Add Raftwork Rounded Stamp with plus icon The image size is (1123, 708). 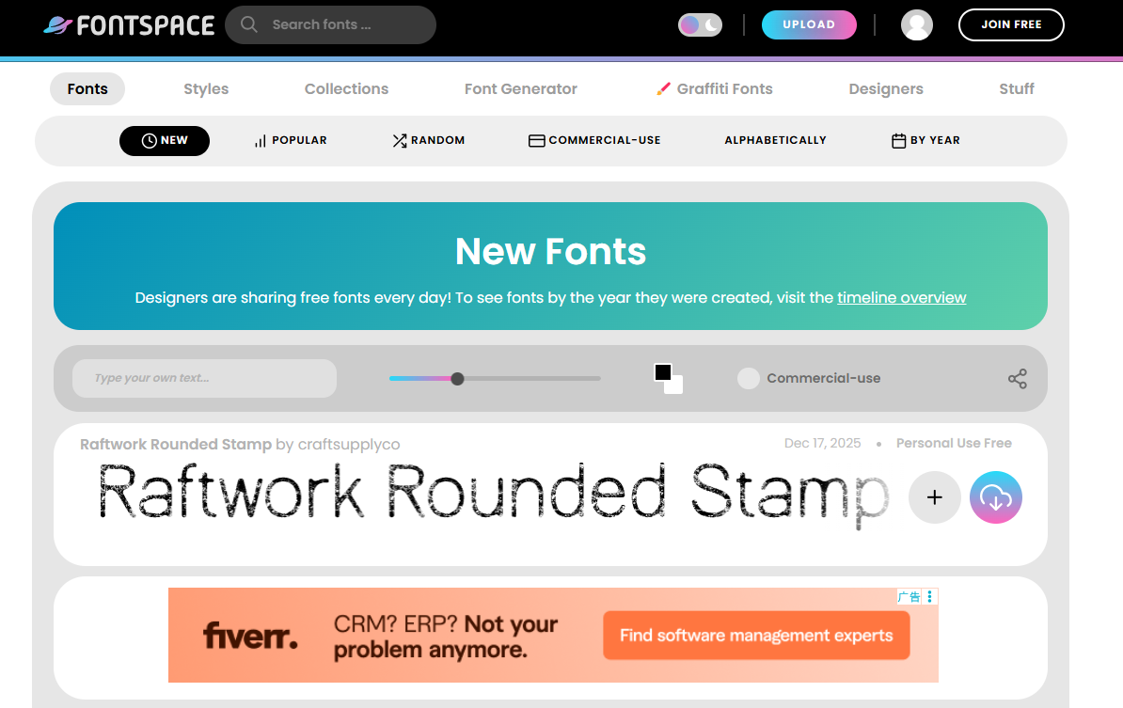point(934,497)
